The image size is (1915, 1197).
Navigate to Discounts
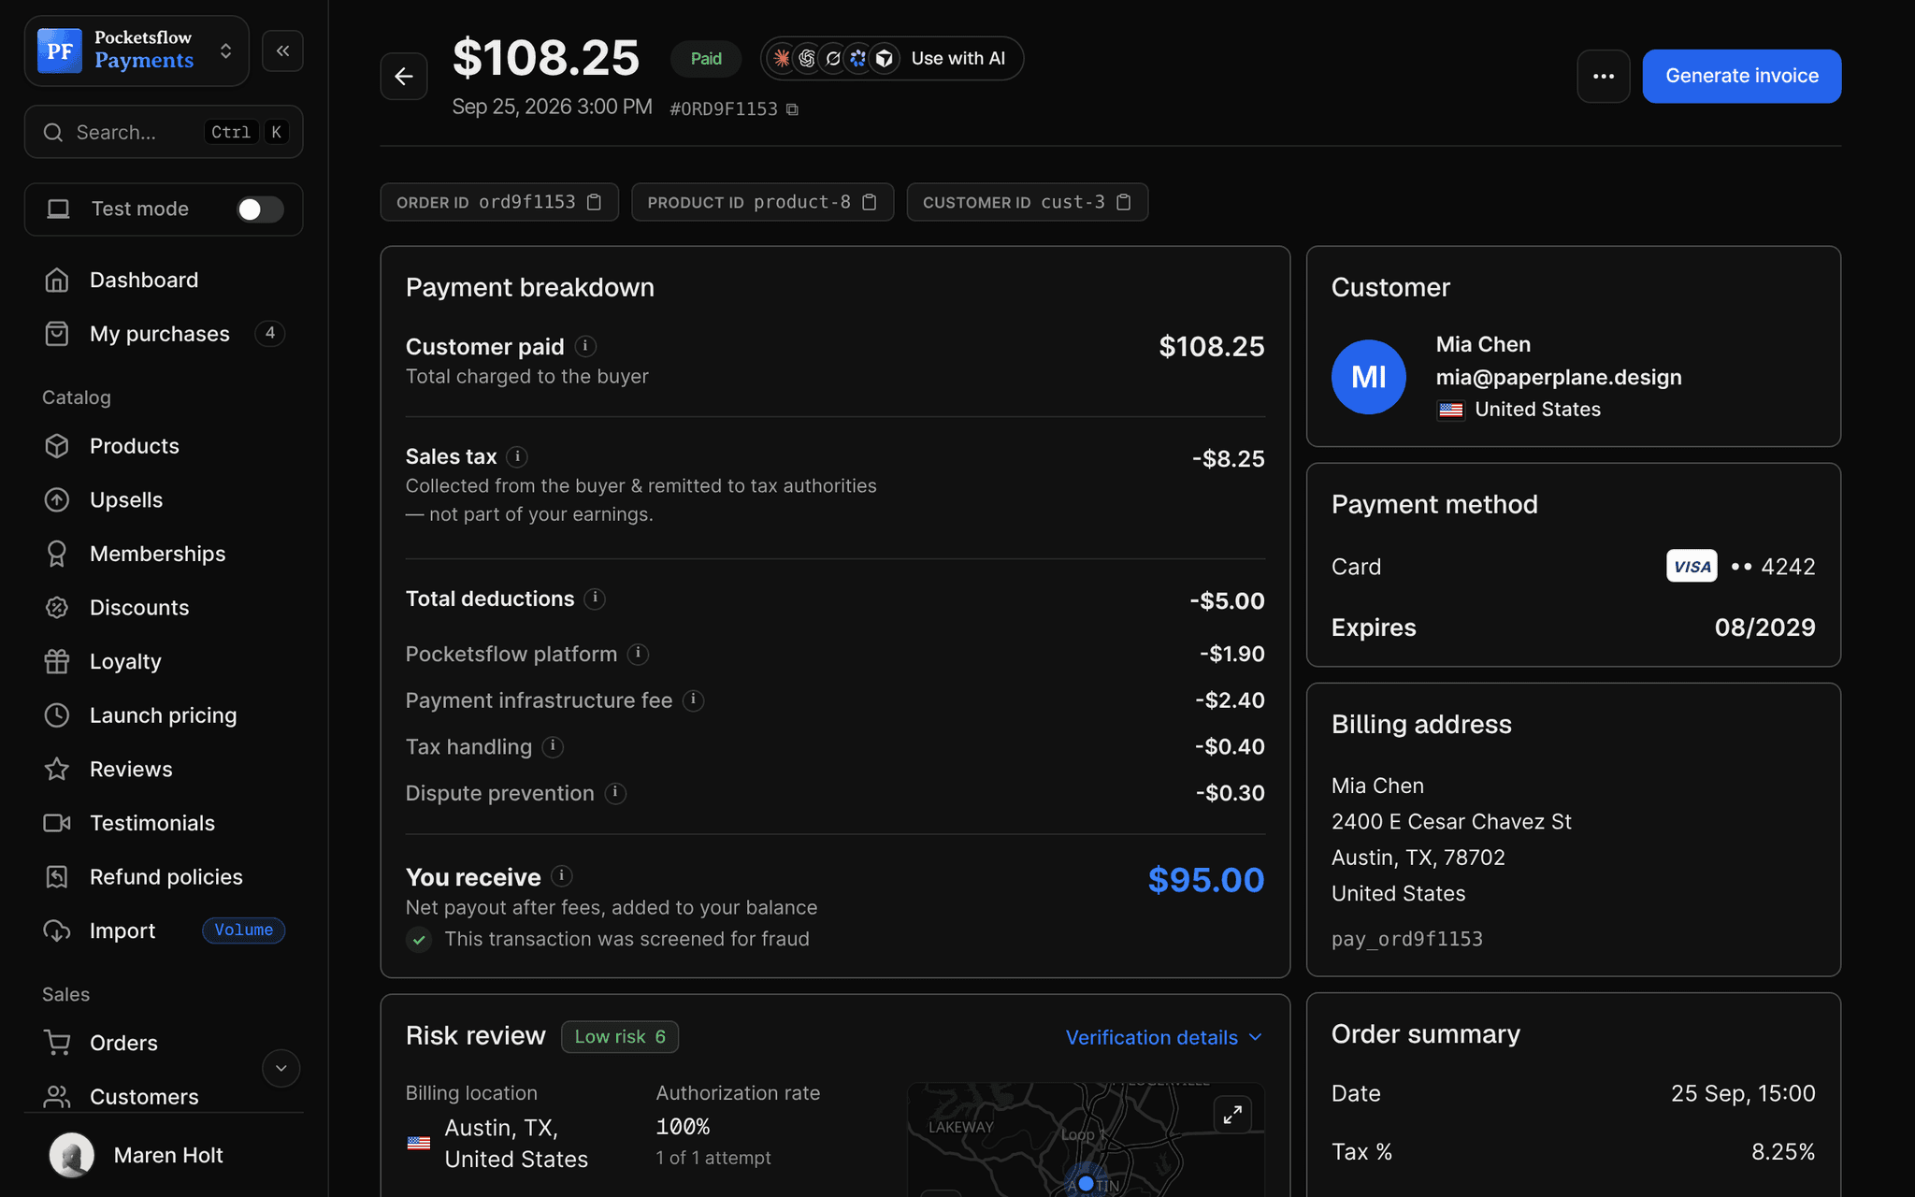pyautogui.click(x=164, y=608)
